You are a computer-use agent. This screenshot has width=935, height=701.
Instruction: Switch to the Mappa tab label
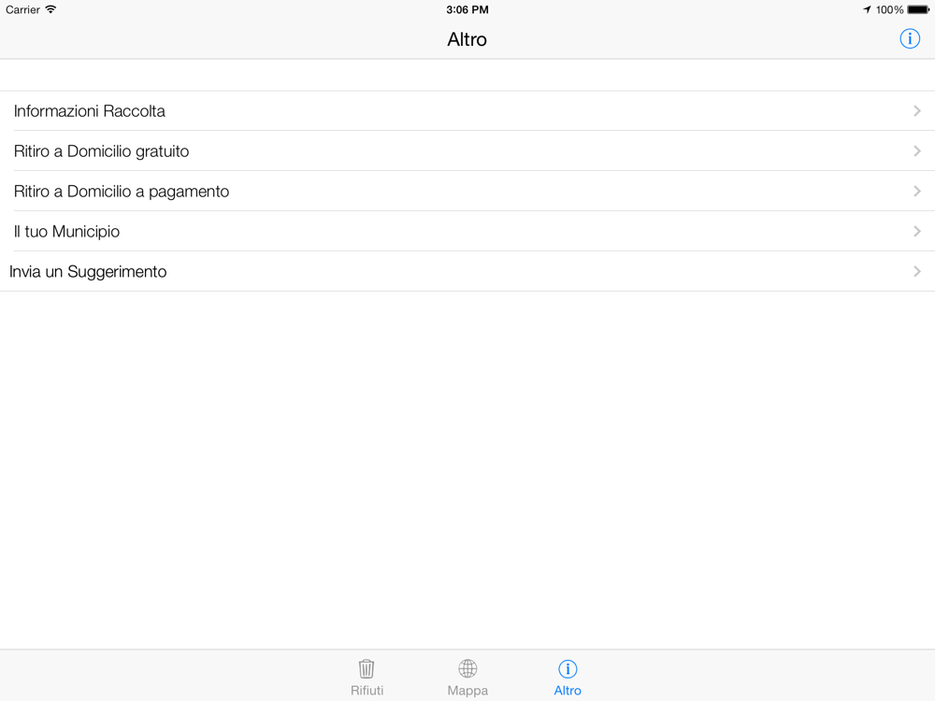click(467, 691)
